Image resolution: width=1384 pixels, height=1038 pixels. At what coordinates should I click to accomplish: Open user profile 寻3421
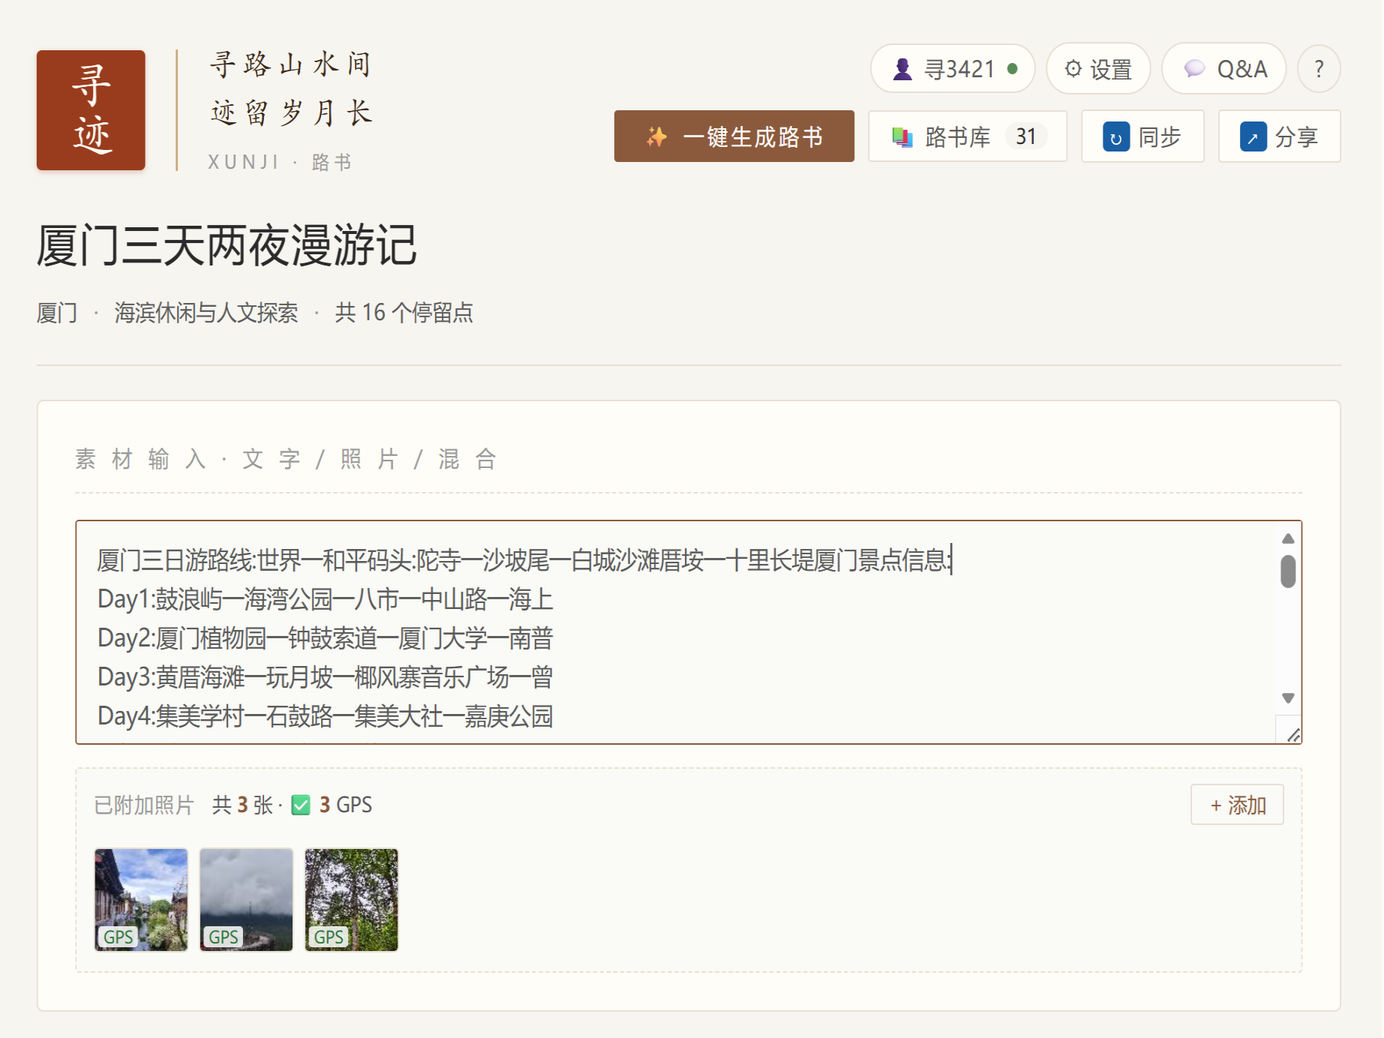(953, 69)
